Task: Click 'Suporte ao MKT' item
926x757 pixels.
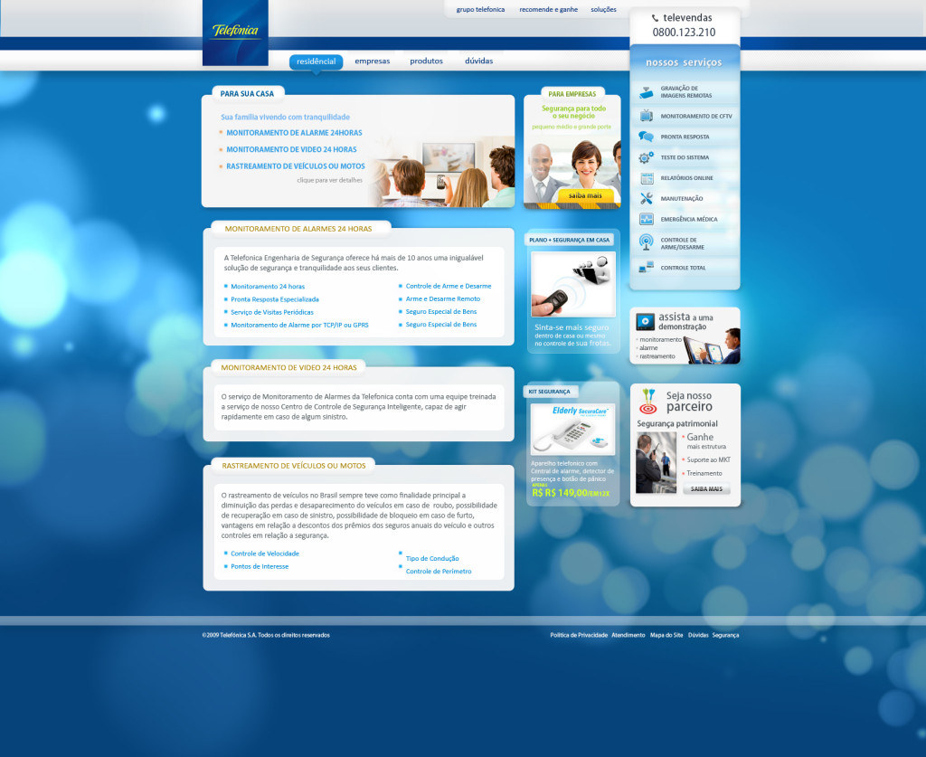Action: [708, 460]
